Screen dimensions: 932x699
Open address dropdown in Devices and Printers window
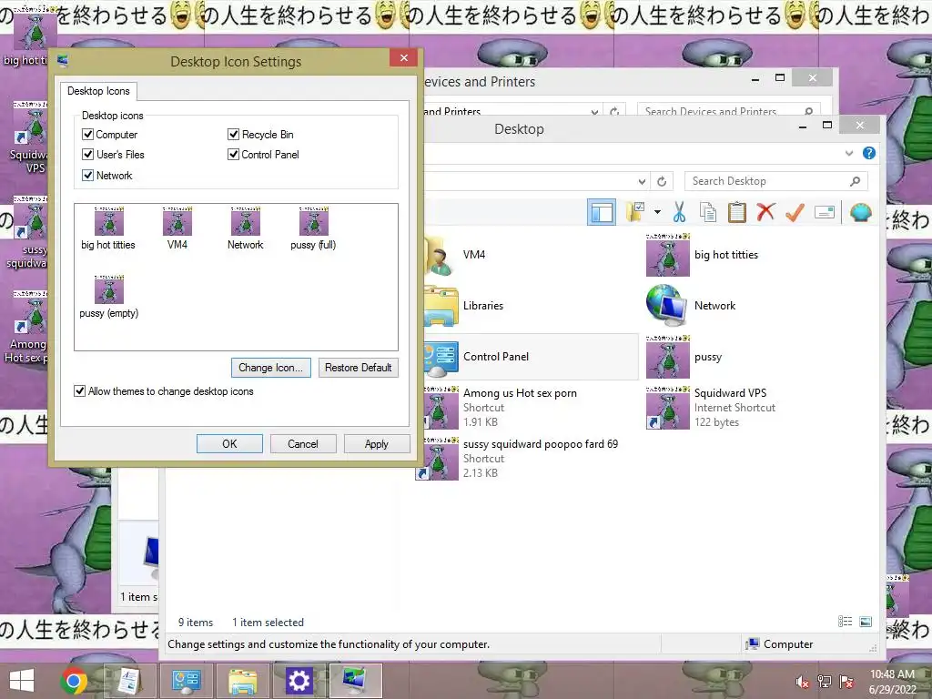point(594,111)
